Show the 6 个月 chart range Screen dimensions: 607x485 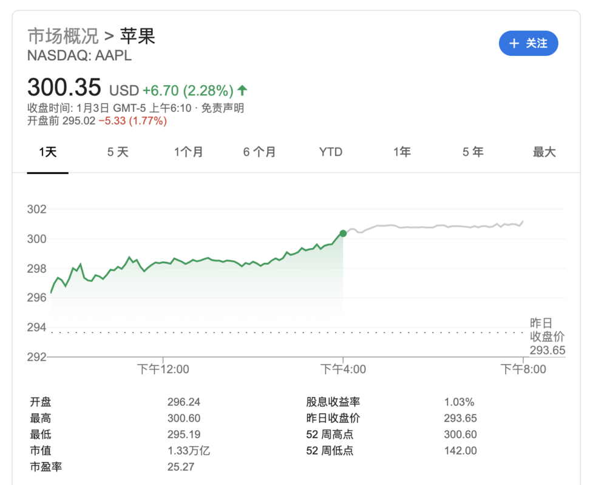click(x=260, y=152)
